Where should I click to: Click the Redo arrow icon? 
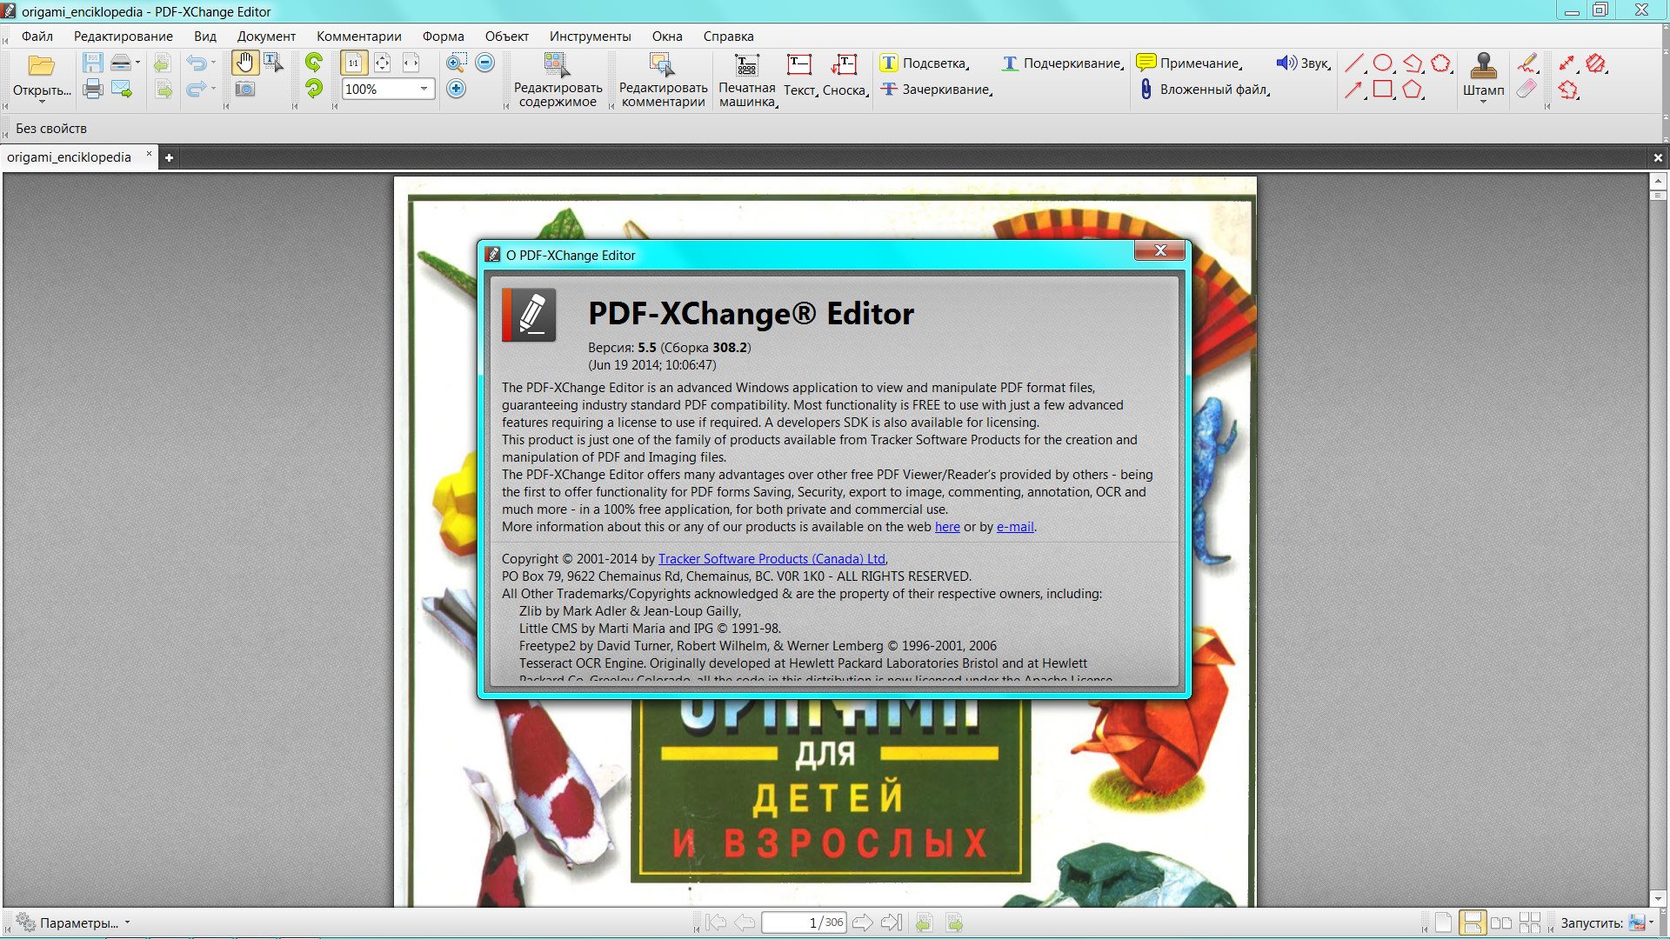pyautogui.click(x=197, y=89)
